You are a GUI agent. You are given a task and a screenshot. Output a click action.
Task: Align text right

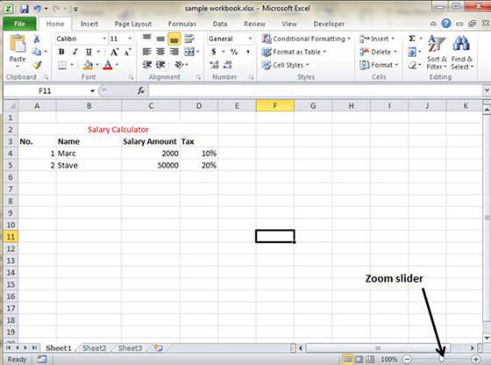tap(174, 52)
